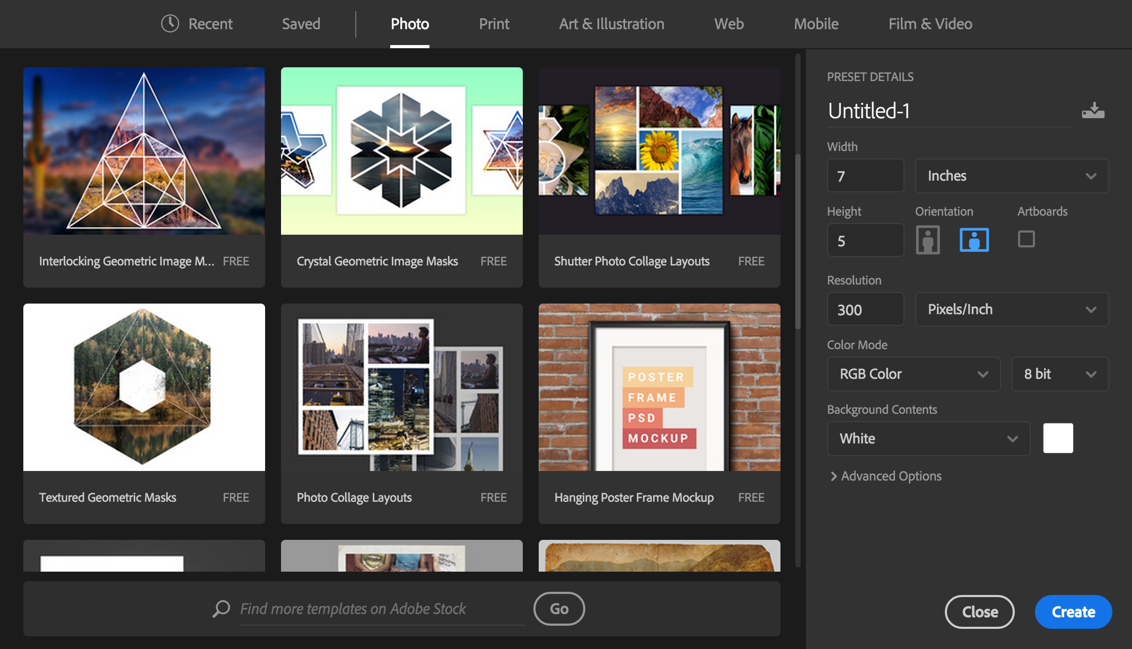Click the white background color swatch
The width and height of the screenshot is (1132, 649).
(1058, 438)
